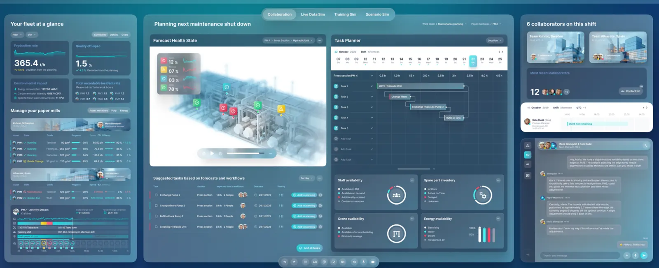Click the Add all tasks button
Viewport: 659px width, 268px height.
pos(309,248)
